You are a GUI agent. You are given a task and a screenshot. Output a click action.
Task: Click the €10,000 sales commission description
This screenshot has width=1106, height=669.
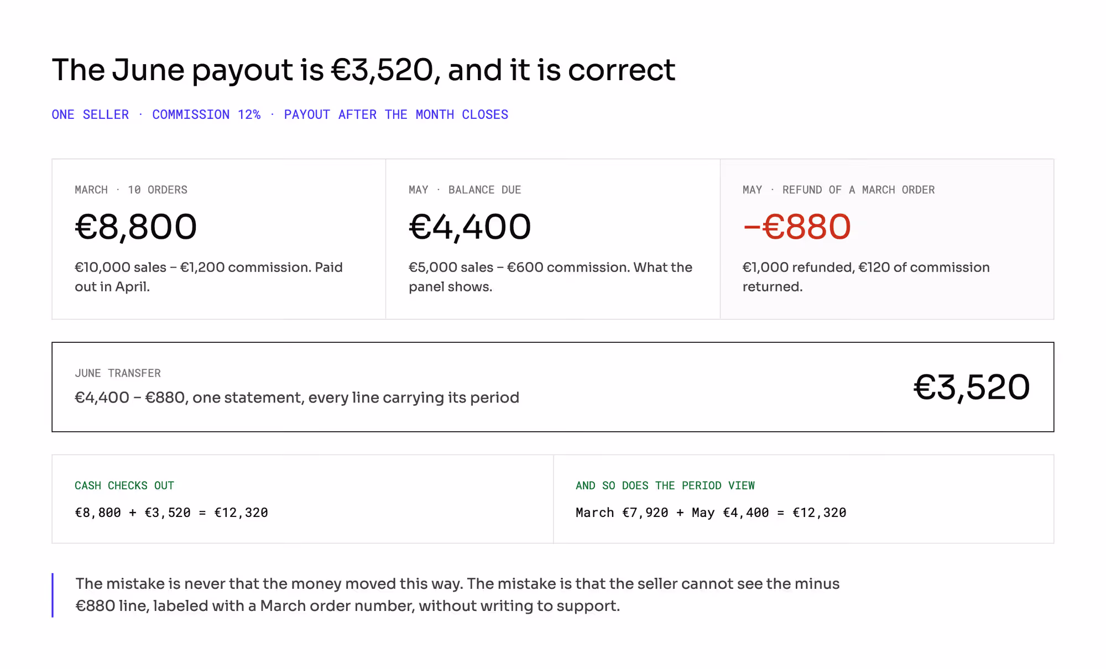point(208,277)
